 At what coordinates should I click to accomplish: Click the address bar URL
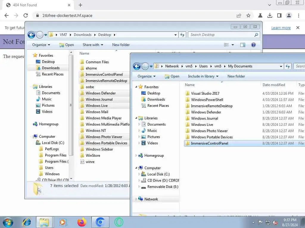coord(67,15)
